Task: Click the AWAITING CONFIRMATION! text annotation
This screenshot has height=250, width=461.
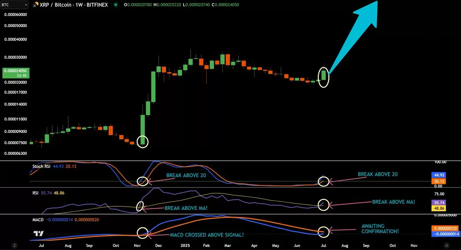Action: tap(380, 229)
